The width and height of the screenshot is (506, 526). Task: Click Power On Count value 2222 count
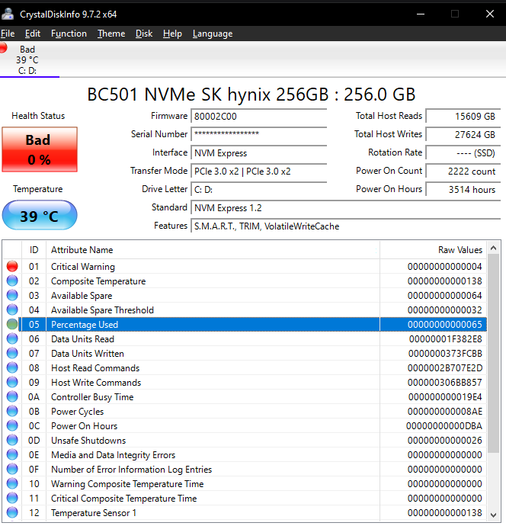pos(463,171)
